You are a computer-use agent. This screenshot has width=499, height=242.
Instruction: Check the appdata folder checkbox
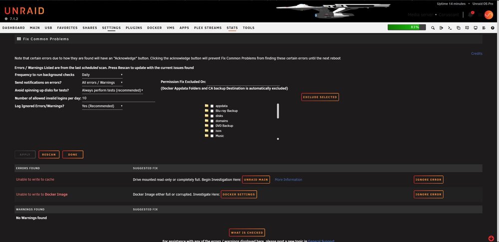click(x=212, y=106)
